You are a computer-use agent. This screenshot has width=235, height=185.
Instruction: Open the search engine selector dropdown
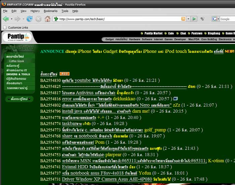pyautogui.click(x=218, y=19)
